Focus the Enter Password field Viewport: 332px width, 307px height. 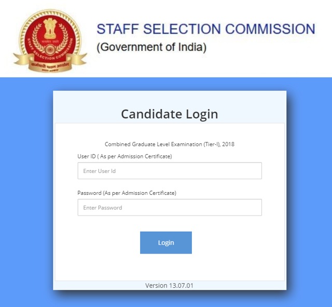pyautogui.click(x=170, y=207)
